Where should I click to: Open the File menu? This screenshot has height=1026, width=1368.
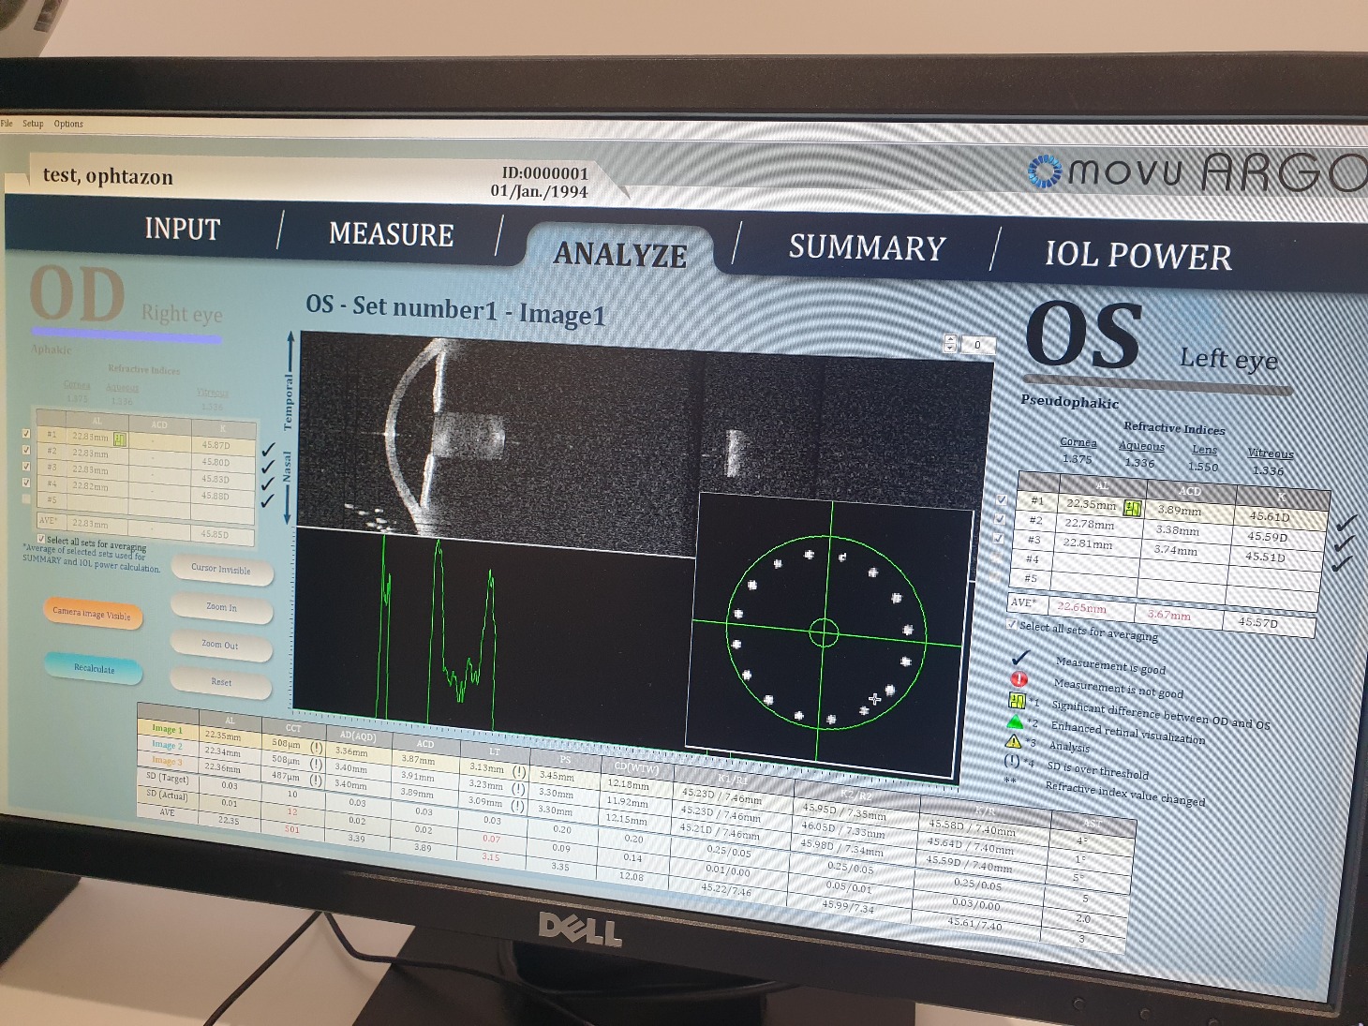7,123
